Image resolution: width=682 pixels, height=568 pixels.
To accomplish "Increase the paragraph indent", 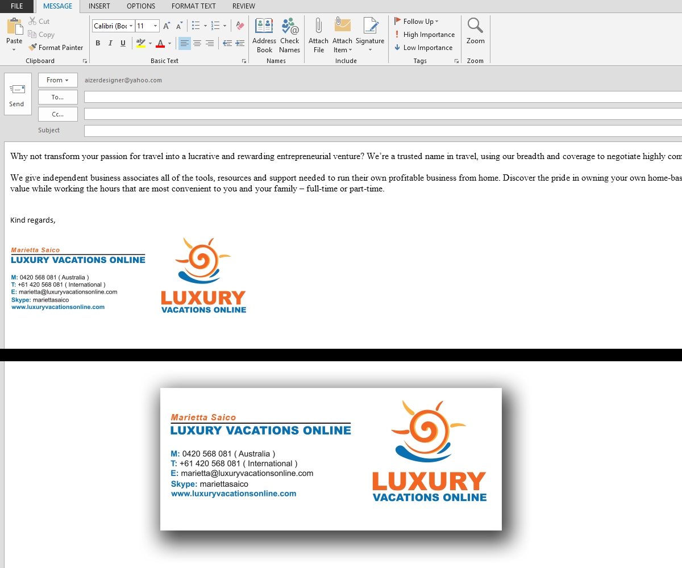I will click(x=240, y=43).
